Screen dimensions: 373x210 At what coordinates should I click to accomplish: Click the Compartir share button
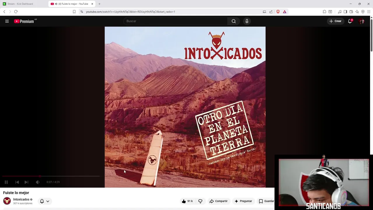pos(219,201)
